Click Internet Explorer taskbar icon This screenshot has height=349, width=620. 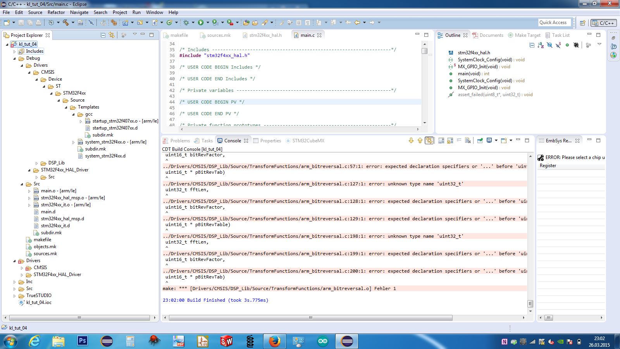pos(34,341)
